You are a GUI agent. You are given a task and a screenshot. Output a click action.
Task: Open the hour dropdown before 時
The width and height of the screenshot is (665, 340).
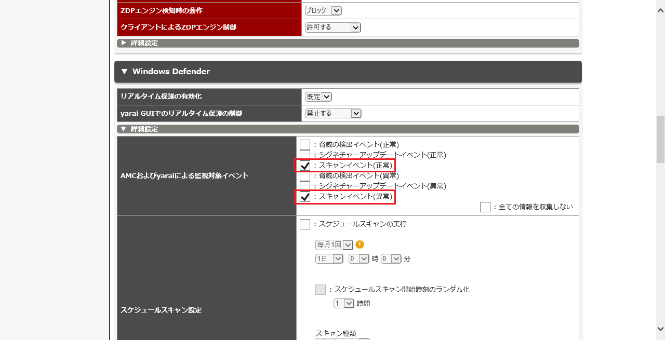click(359, 259)
